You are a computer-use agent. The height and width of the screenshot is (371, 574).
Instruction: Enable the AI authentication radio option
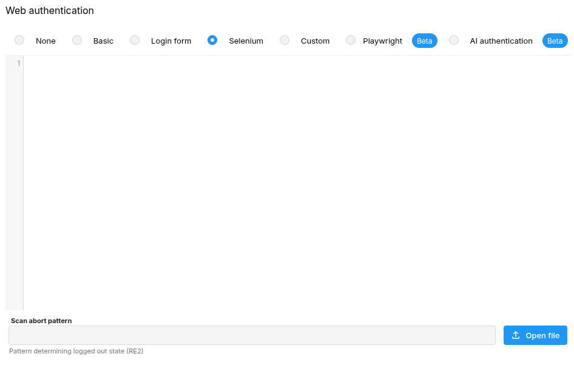point(454,40)
